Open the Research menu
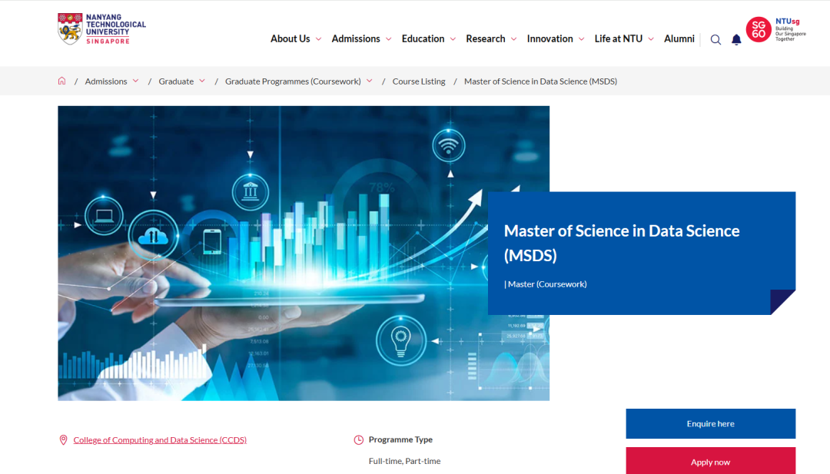 tap(485, 39)
